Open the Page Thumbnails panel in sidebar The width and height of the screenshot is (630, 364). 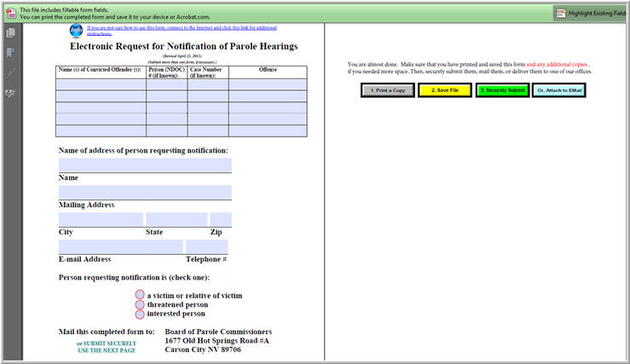[11, 33]
